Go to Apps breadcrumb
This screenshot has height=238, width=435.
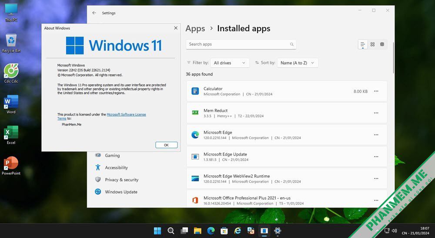(x=195, y=28)
